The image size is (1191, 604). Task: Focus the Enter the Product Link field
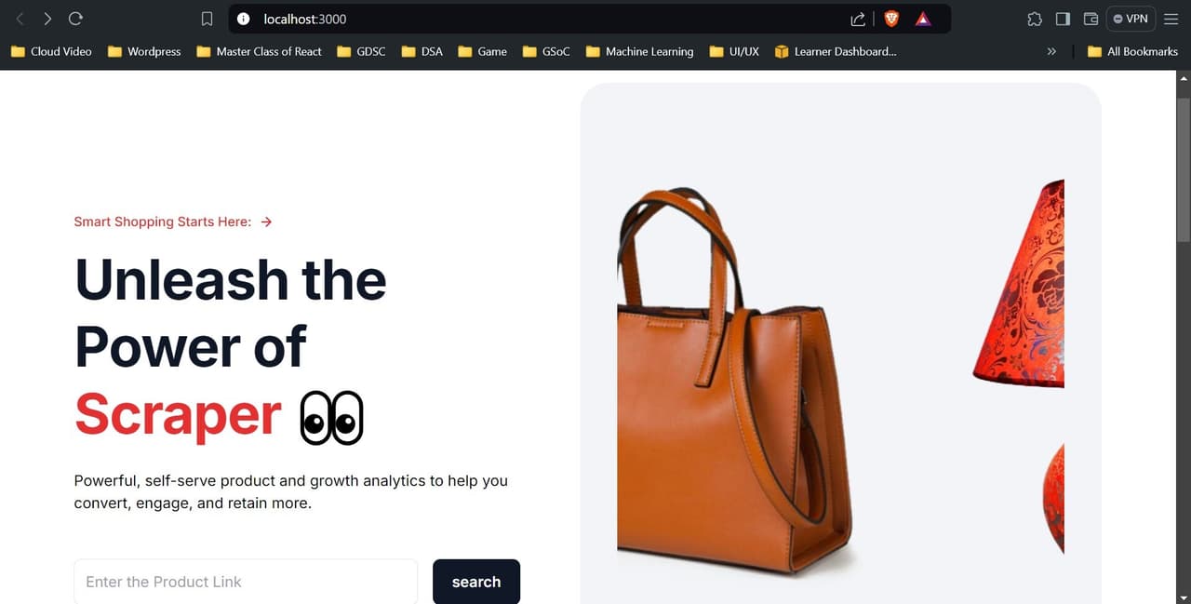246,582
